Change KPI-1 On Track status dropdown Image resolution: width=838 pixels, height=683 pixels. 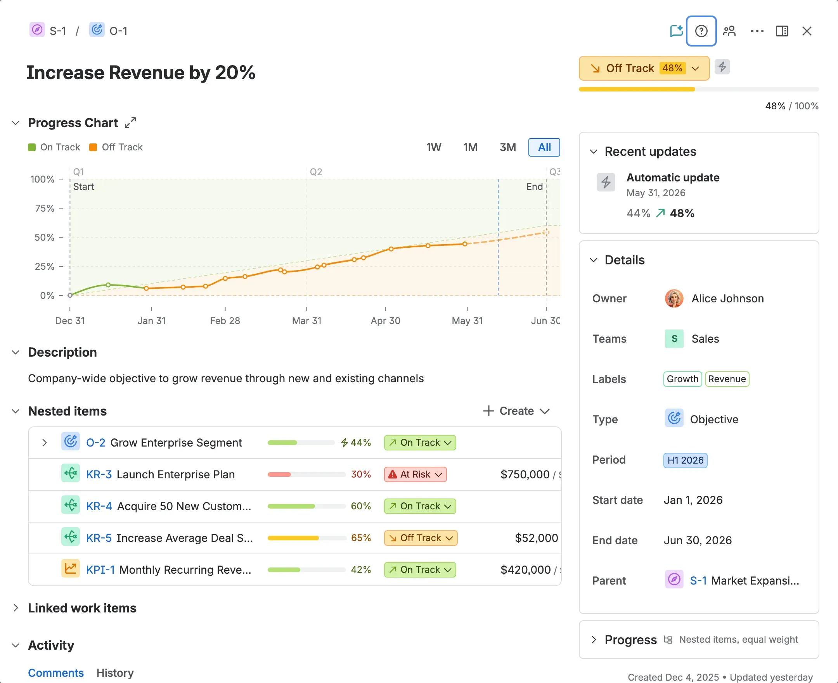click(420, 570)
